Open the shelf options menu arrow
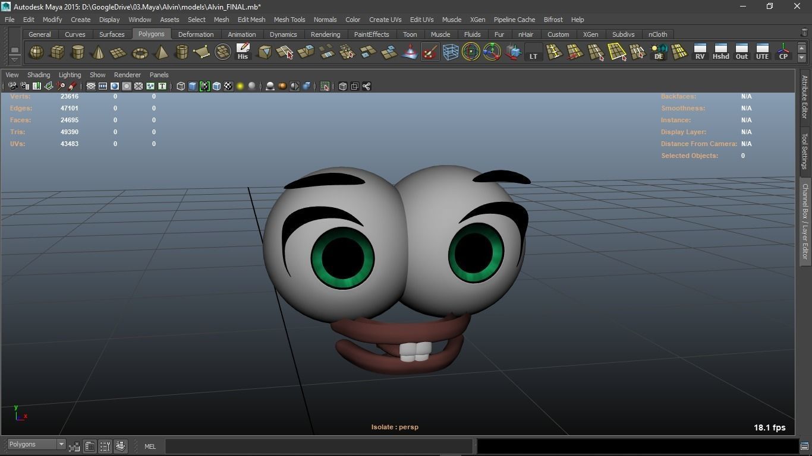Image resolution: width=812 pixels, height=456 pixels. point(15,59)
